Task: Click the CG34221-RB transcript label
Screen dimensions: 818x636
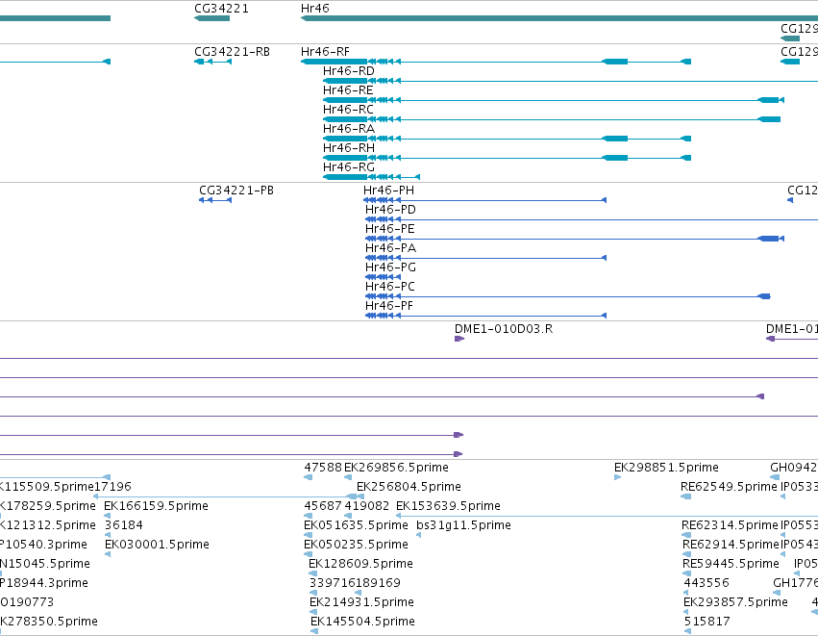Action: [233, 52]
